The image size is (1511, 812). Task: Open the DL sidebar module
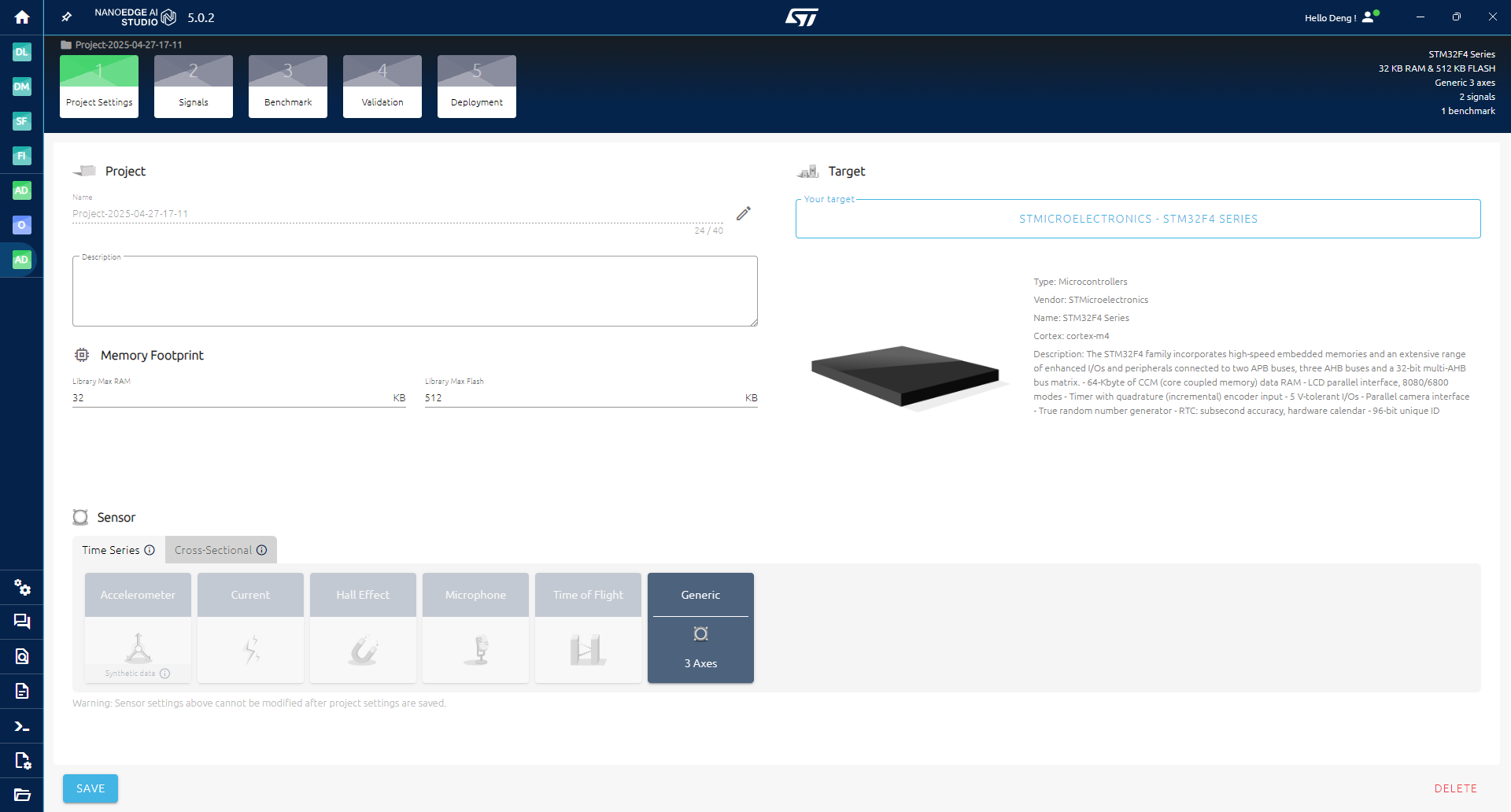click(x=22, y=52)
